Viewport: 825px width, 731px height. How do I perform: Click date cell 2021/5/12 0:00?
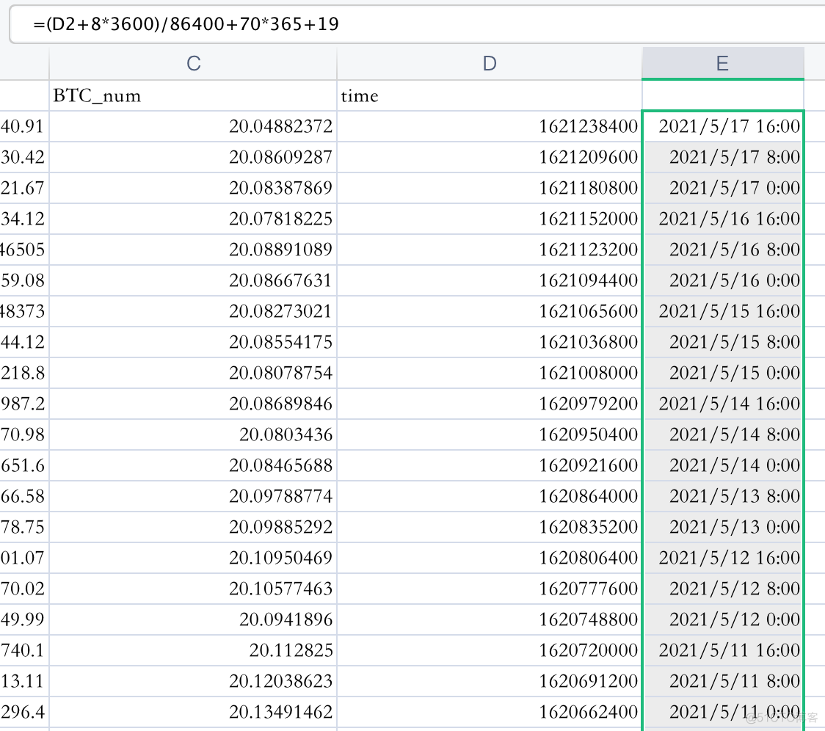point(723,619)
